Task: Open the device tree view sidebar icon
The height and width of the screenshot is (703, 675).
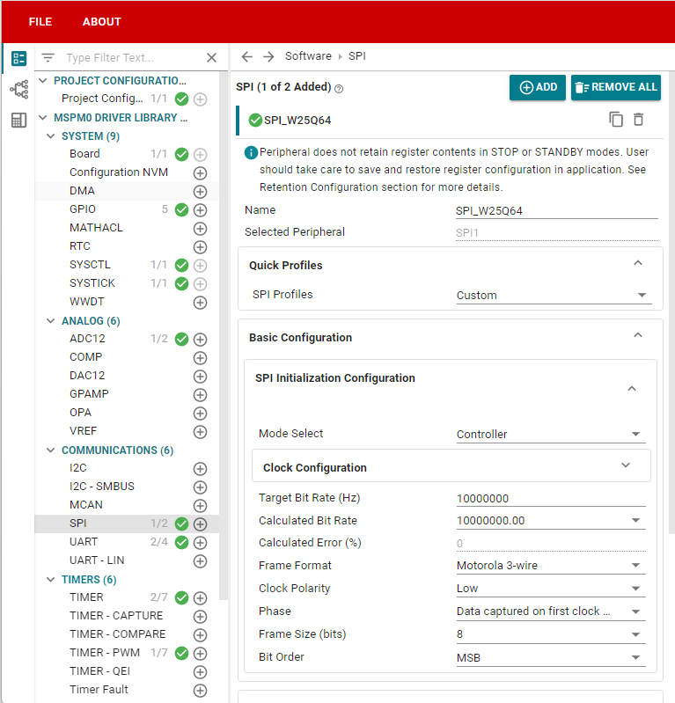Action: pos(18,89)
